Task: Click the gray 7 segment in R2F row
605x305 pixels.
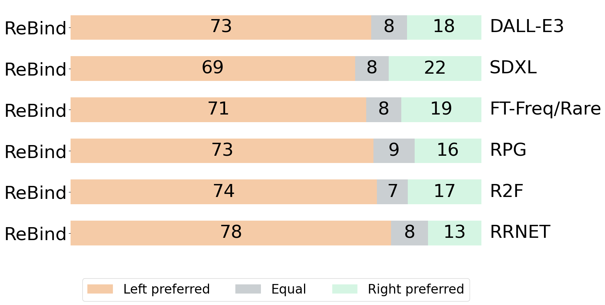Action: tap(392, 192)
